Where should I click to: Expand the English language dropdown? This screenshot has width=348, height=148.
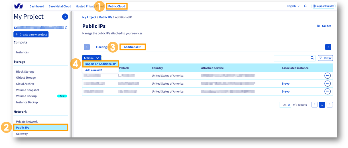293,6
